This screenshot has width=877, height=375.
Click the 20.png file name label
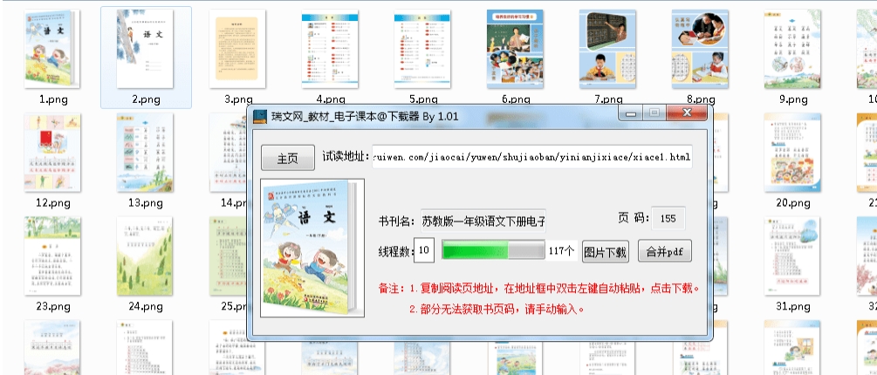point(792,203)
